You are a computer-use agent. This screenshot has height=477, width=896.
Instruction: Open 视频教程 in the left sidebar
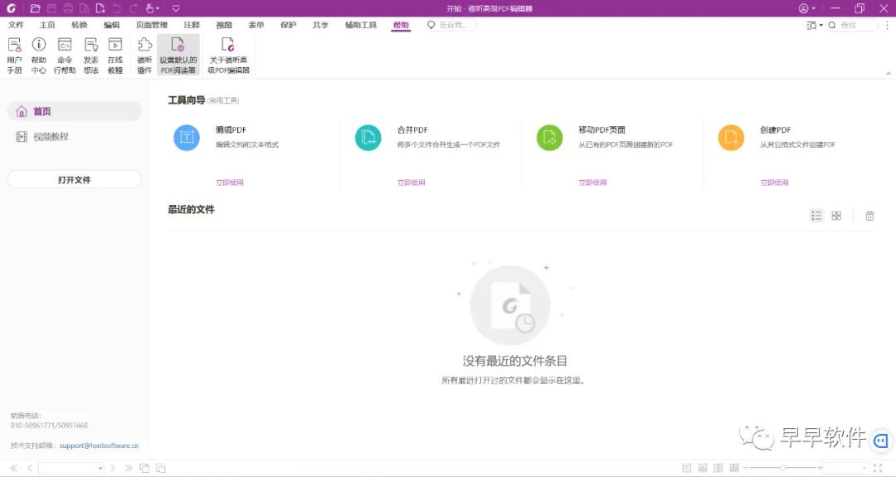(x=75, y=137)
